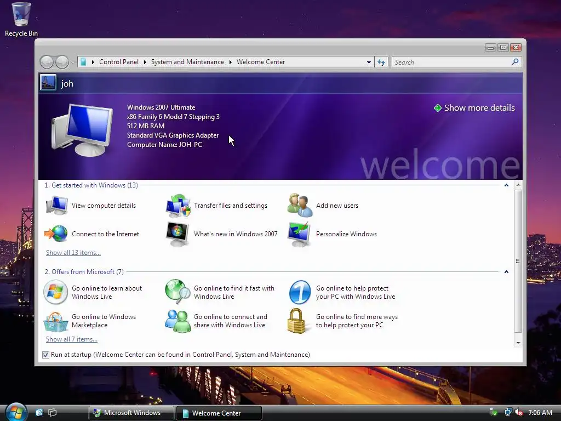Screen dimensions: 561x421
Task: Open the address bar history dropdown
Action: (x=369, y=62)
